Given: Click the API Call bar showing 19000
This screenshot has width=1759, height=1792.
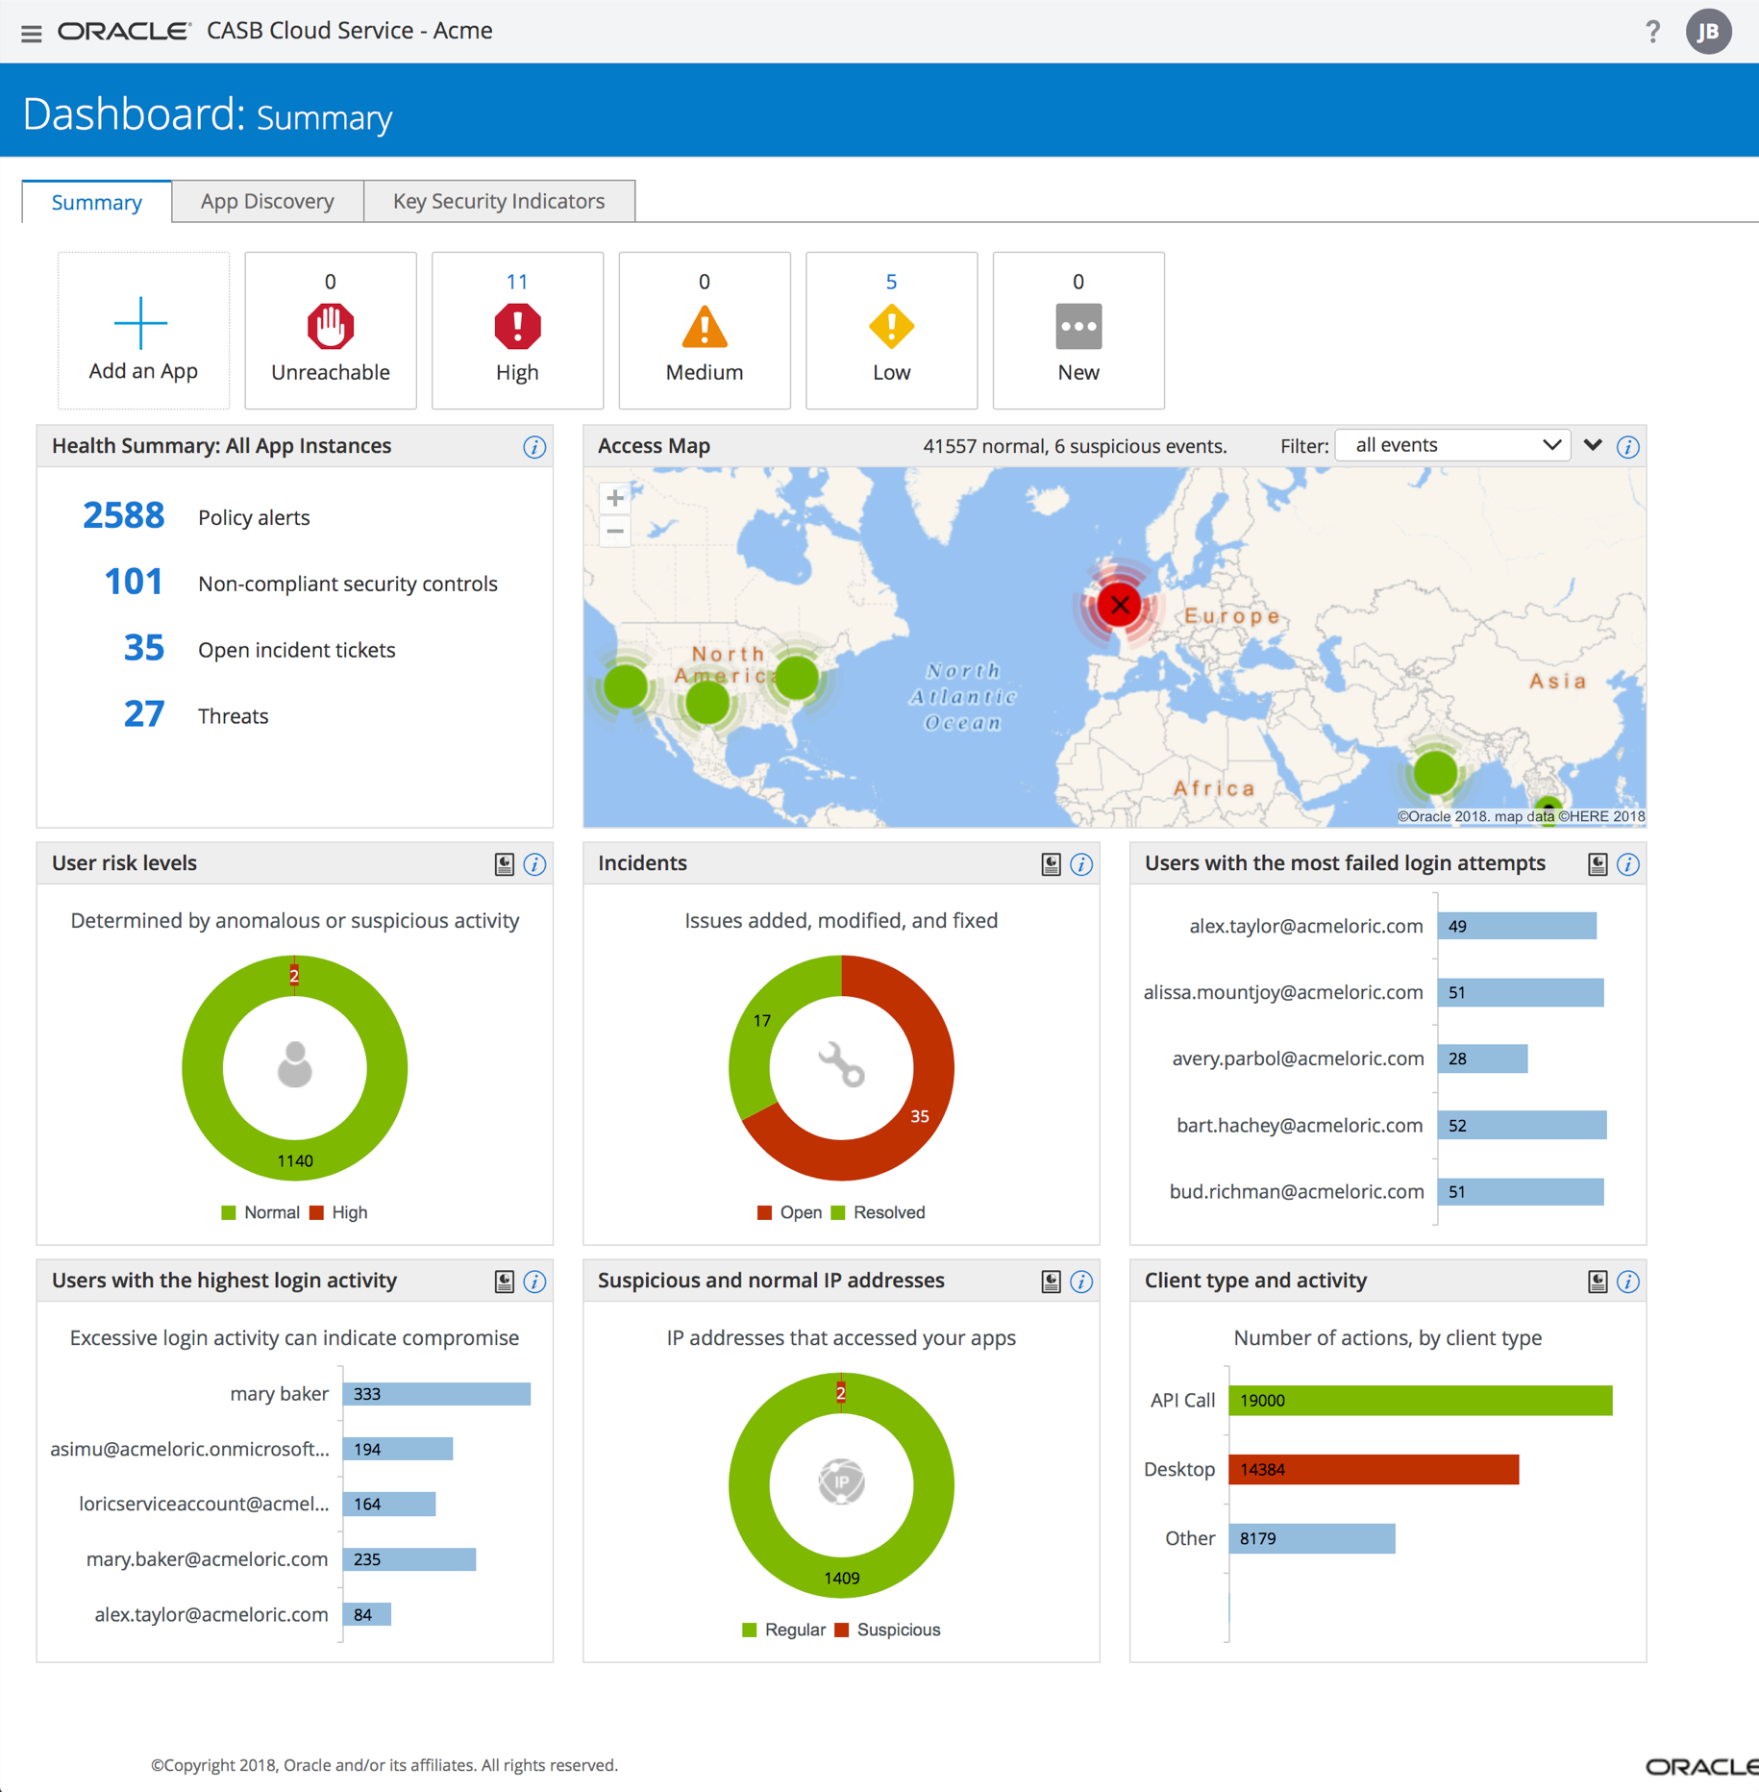Looking at the screenshot, I should pos(1421,1401).
